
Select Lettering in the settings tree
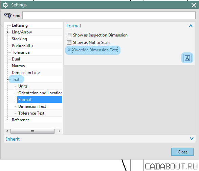pos(20,25)
